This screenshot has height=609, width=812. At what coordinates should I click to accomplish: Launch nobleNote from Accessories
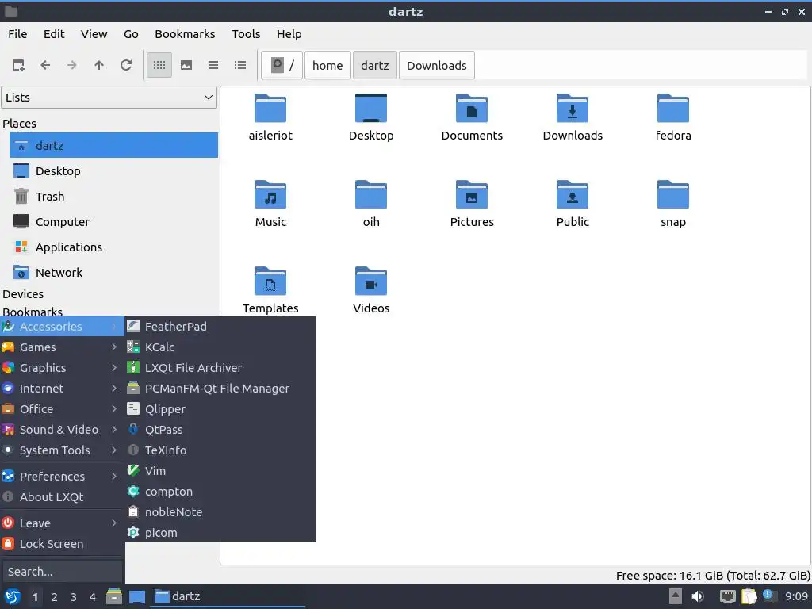220,512
